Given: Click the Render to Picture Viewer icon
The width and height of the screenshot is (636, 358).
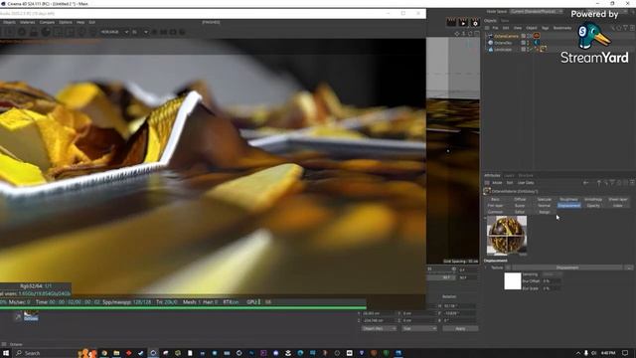Looking at the screenshot, I should point(463,23).
